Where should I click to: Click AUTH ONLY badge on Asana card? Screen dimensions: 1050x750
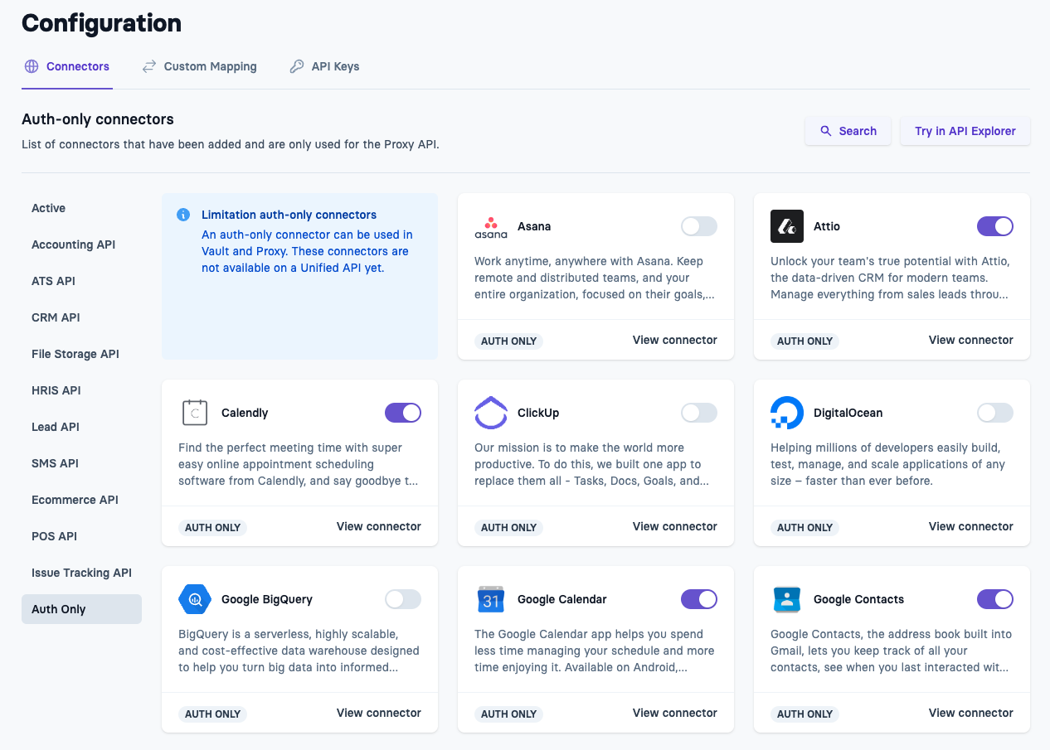coord(508,341)
